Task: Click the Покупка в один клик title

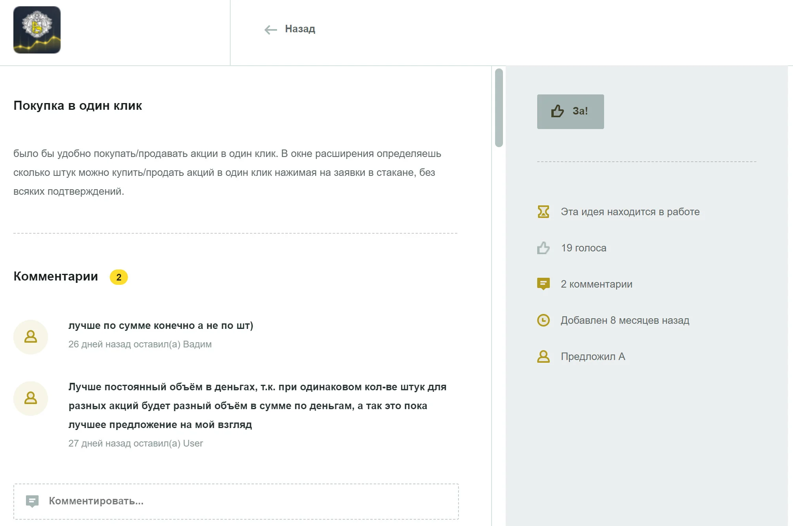Action: pyautogui.click(x=78, y=105)
